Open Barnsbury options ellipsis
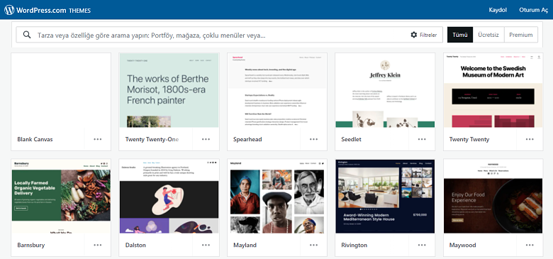The image size is (553, 259). point(98,245)
